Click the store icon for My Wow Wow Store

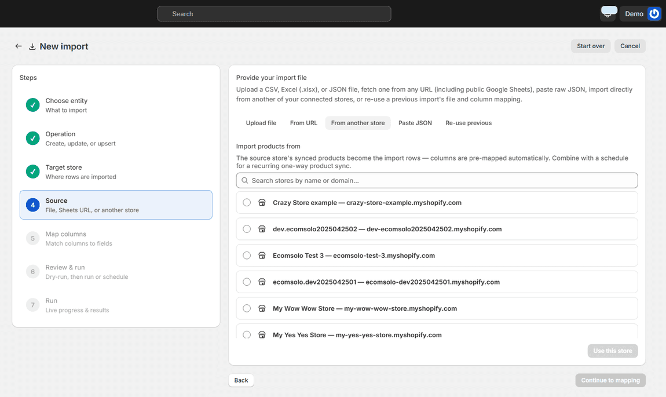pyautogui.click(x=262, y=308)
